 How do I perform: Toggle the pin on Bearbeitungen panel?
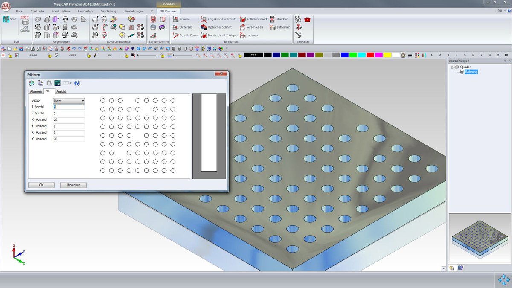pos(505,61)
